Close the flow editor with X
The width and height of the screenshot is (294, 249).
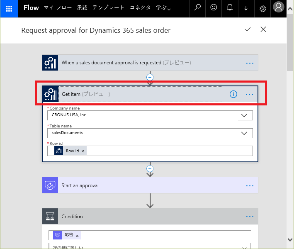pos(263,29)
